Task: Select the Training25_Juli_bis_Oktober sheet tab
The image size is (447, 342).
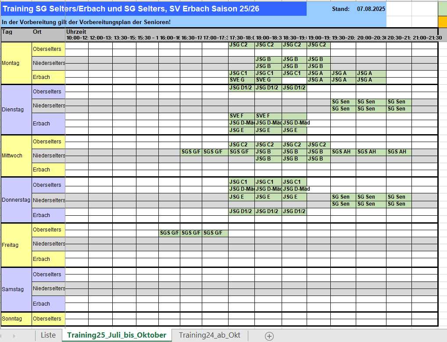Action: coord(117,335)
